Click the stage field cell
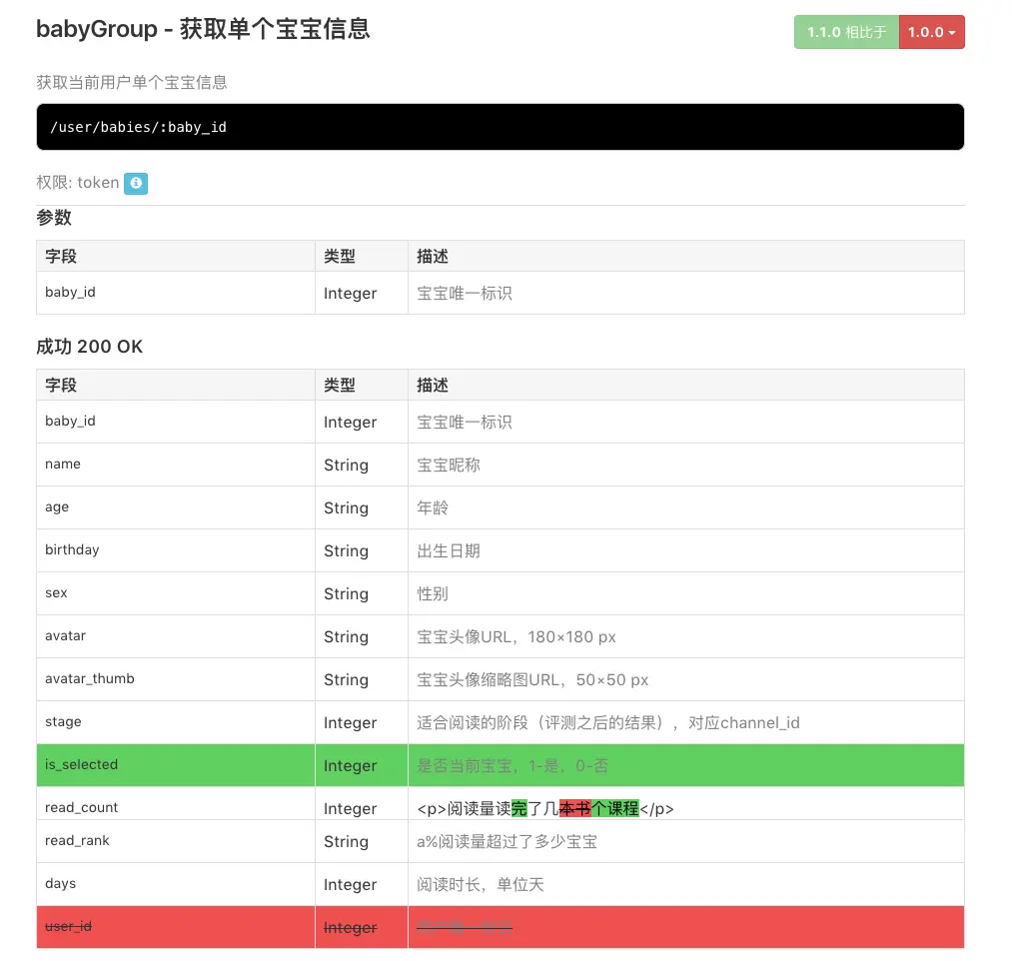 pyautogui.click(x=176, y=722)
